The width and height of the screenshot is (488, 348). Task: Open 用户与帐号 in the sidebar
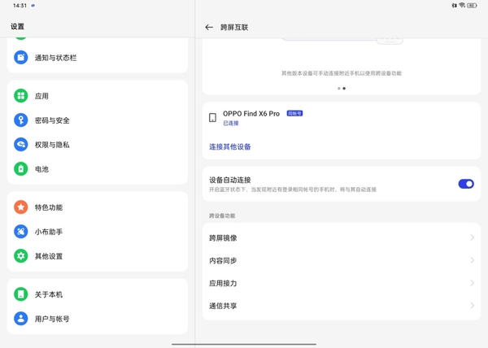coord(51,319)
